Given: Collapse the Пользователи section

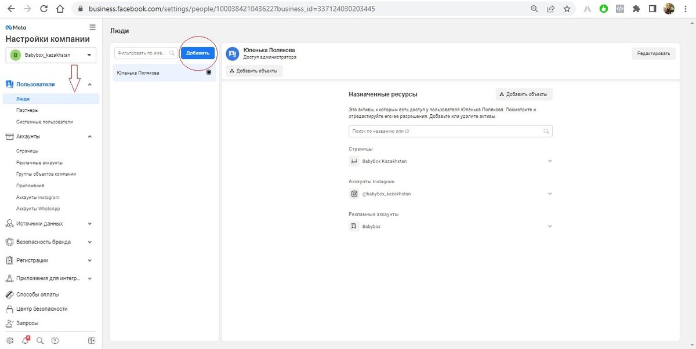Looking at the screenshot, I should 90,85.
